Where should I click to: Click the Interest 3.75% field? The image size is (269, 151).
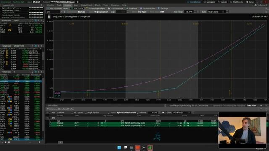point(153,112)
